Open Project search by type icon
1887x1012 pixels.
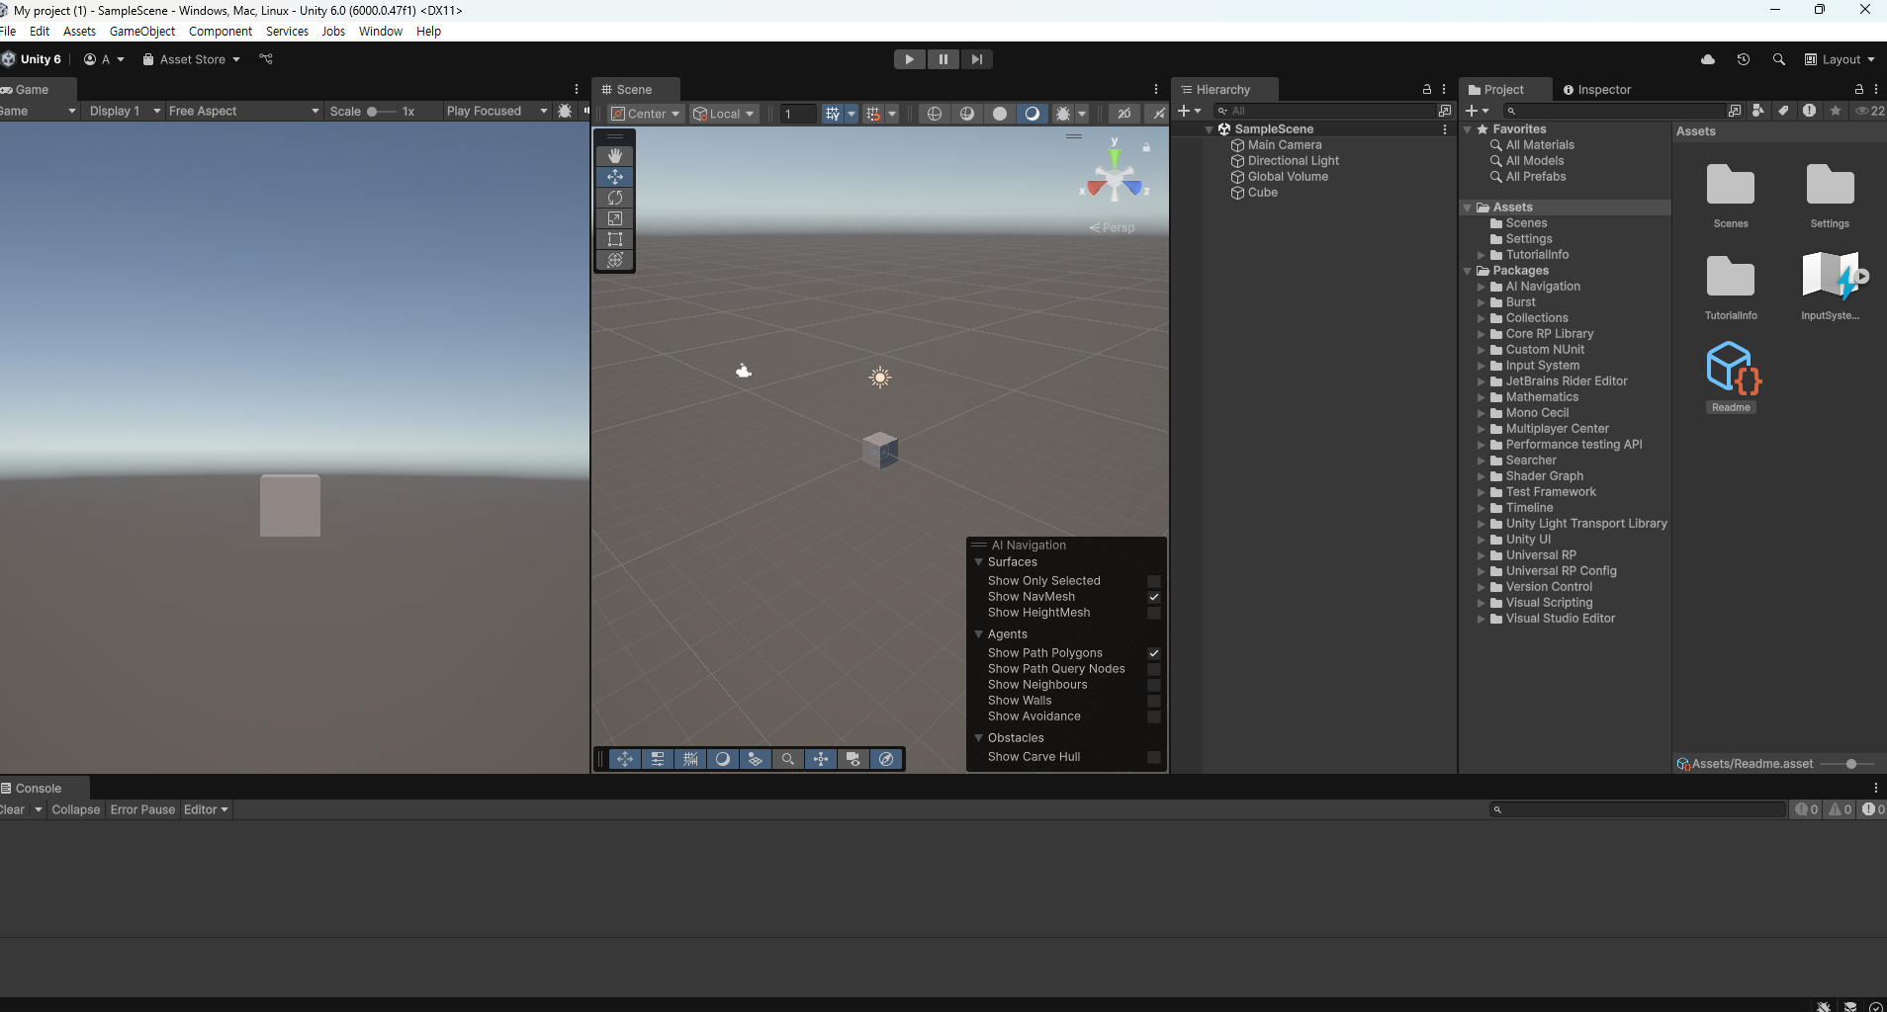[1758, 111]
